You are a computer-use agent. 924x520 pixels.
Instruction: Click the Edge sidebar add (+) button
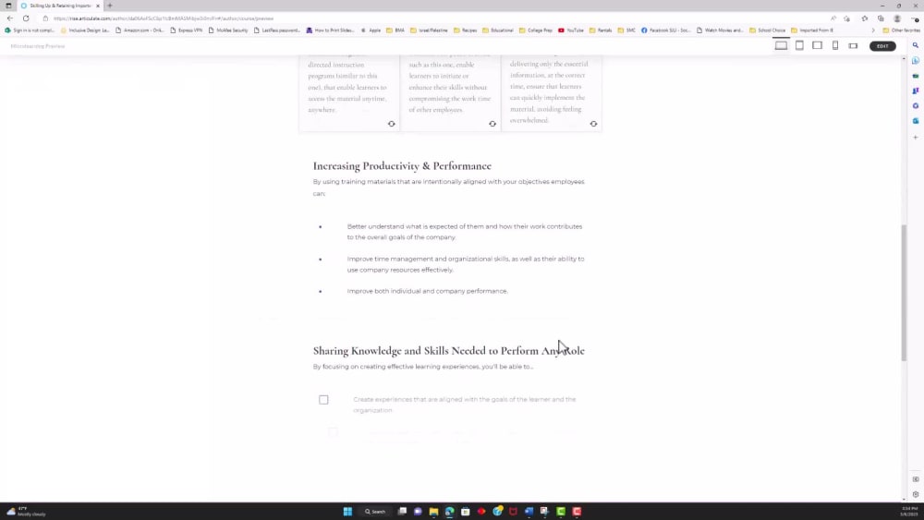[x=915, y=138]
